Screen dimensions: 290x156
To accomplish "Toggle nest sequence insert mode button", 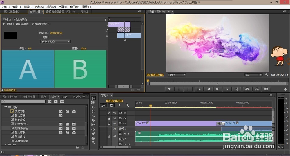I will pos(103,105).
